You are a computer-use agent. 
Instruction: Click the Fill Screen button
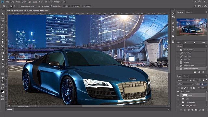point(86,6)
